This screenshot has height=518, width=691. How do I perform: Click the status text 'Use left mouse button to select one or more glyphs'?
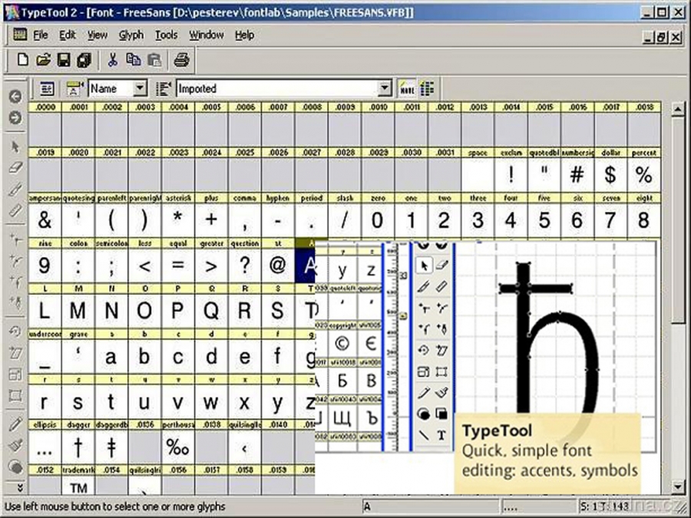click(115, 506)
